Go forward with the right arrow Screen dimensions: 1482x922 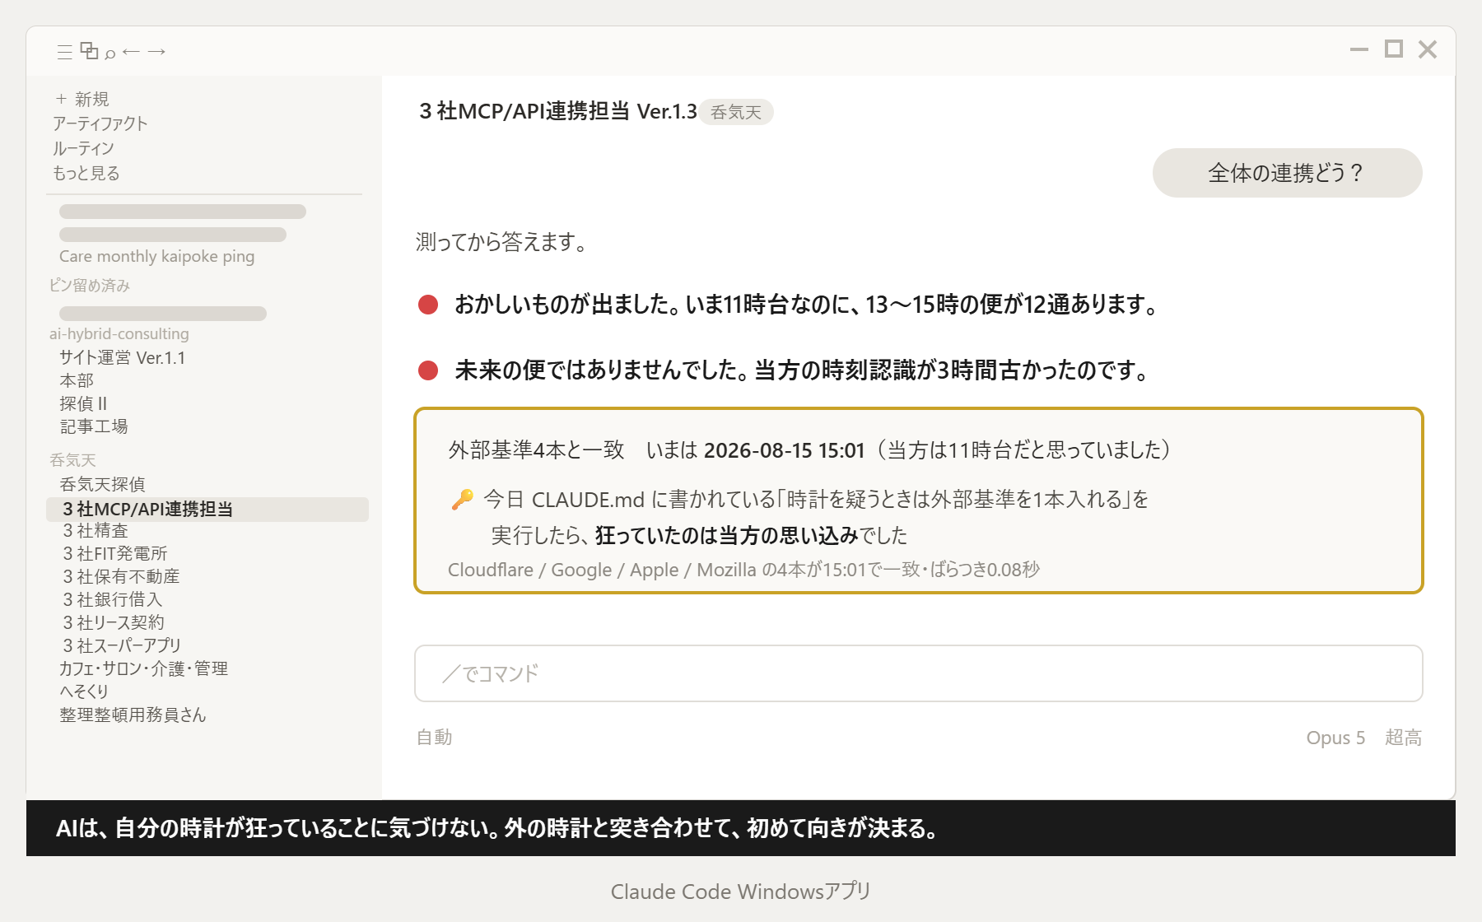[156, 52]
